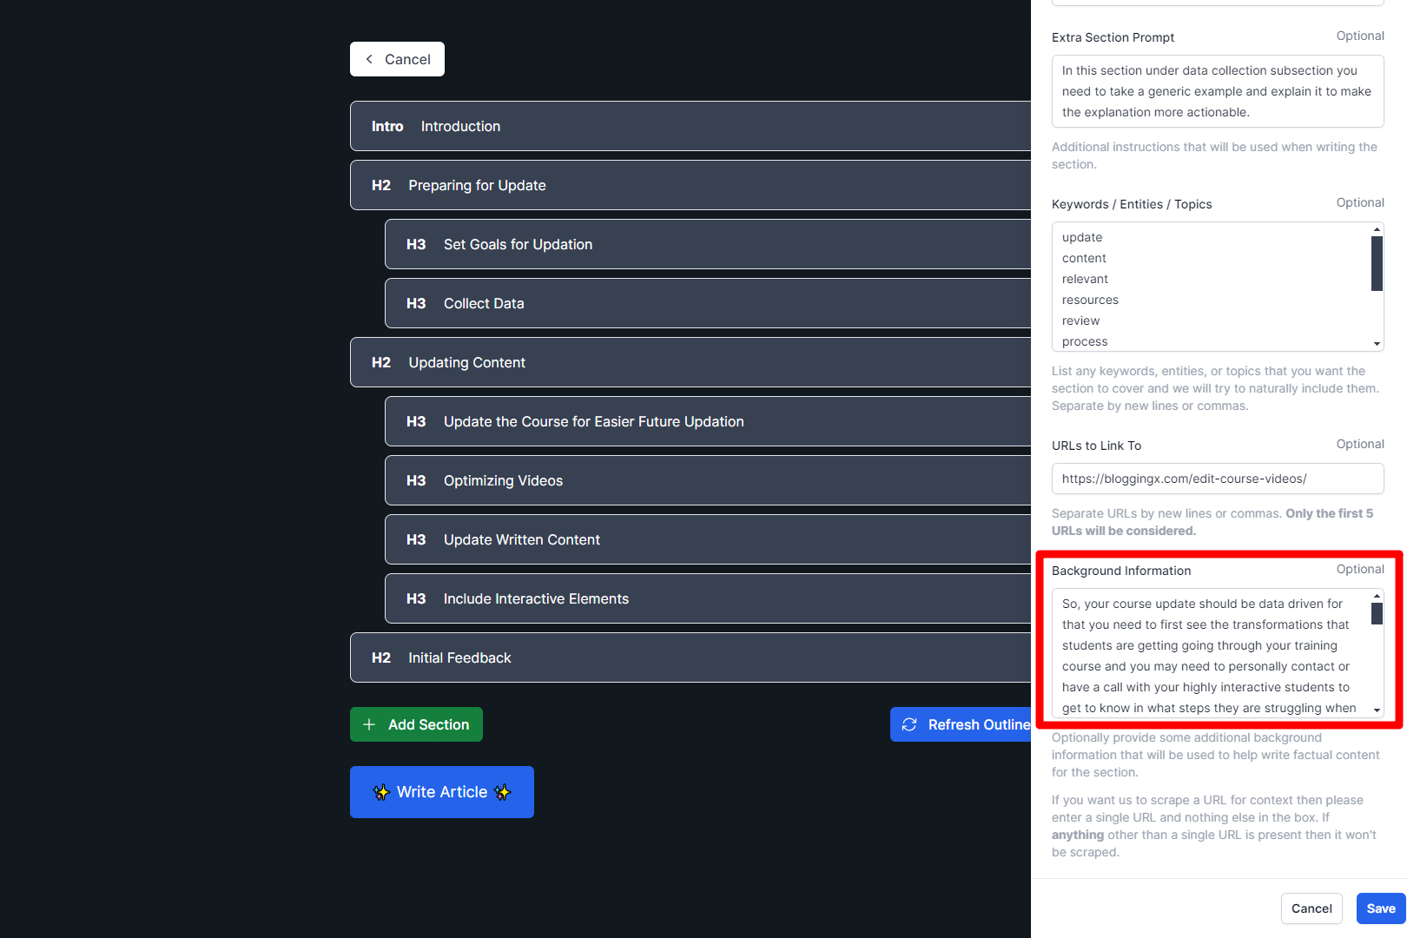Image resolution: width=1407 pixels, height=938 pixels.
Task: Select the Initial Feedback H2 section
Action: 690,657
